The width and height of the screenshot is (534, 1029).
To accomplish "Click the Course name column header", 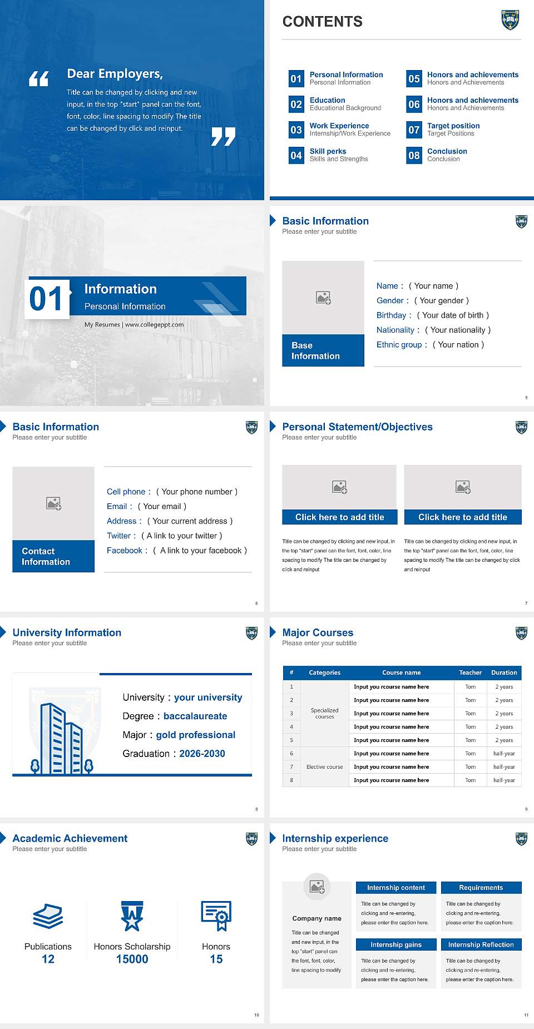I will [402, 672].
